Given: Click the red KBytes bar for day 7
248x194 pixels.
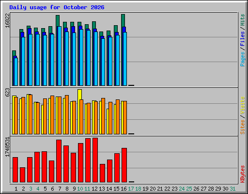Looking at the screenshot, I should [x=59, y=161].
